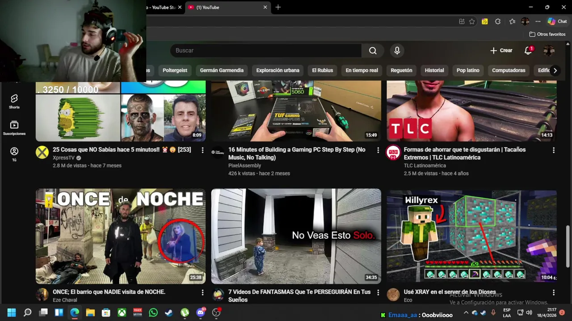Image resolution: width=572 pixels, height=321 pixels.
Task: Open Formas de ahorrar que te disgustarán title
Action: point(465,153)
